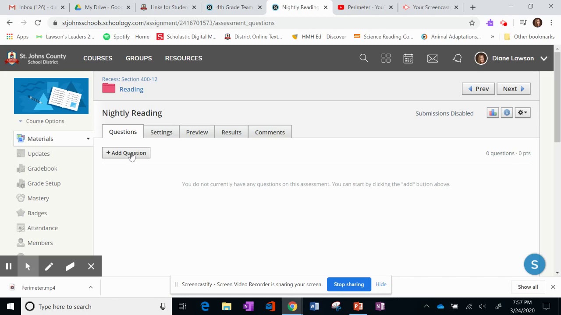Reload the page in Chrome
The height and width of the screenshot is (315, 561).
pos(38,23)
